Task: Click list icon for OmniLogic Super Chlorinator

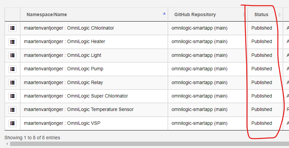Action: click(12, 96)
